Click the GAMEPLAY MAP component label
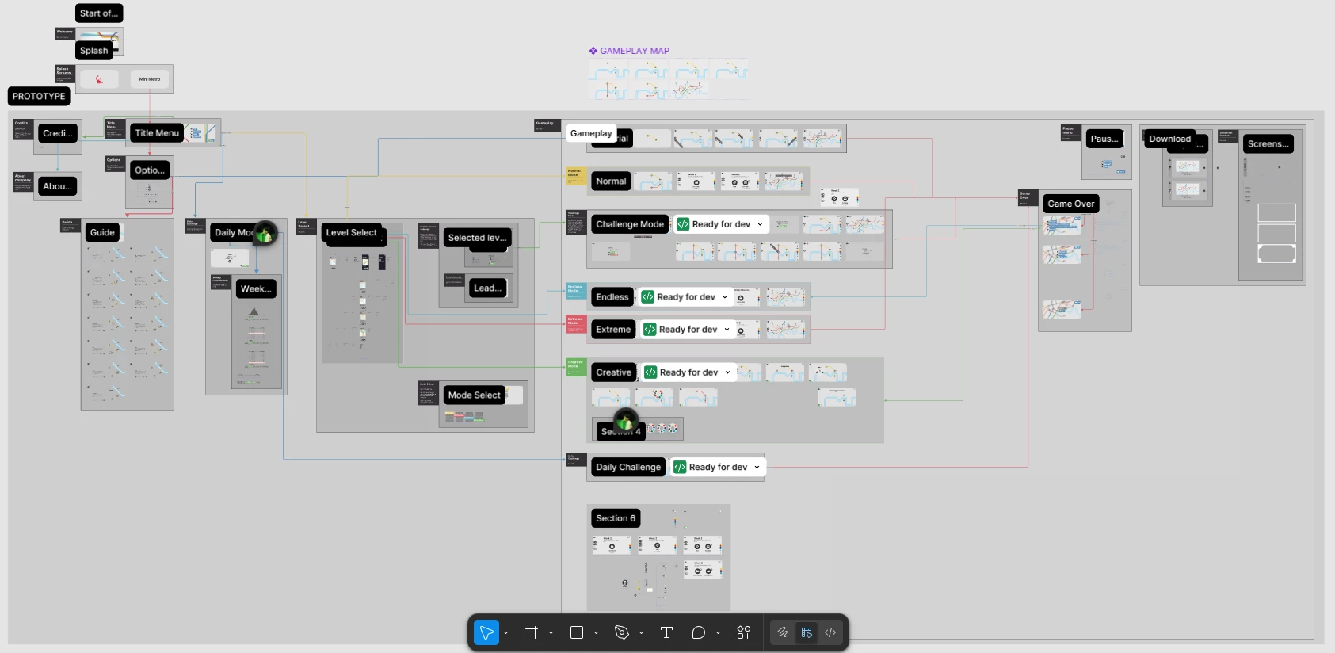Viewport: 1335px width, 653px height. click(629, 51)
